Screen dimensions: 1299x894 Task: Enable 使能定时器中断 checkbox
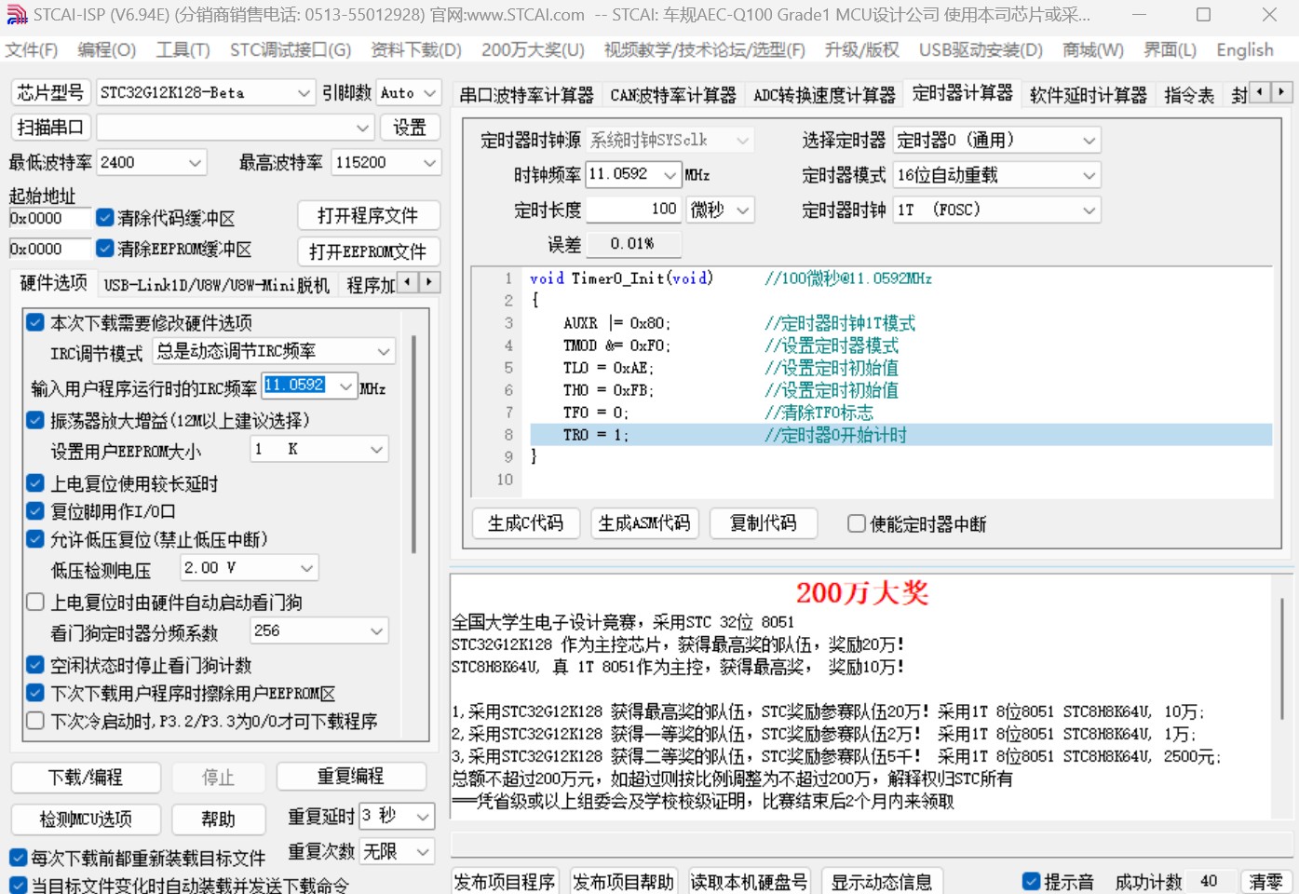[x=857, y=523]
